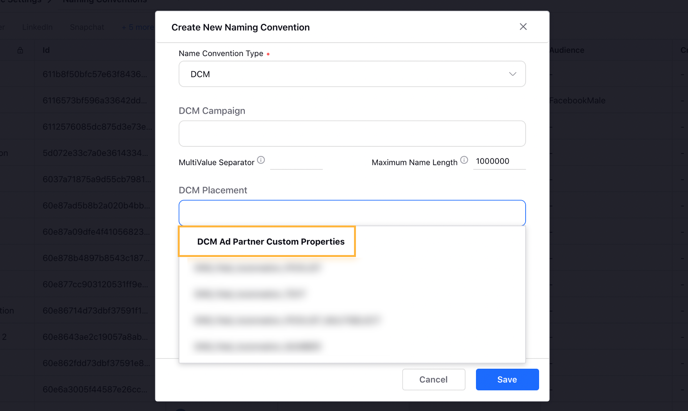Select row with Id 60e86714d73dbf37591f1...
Viewport: 688px width, 411px height.
pyautogui.click(x=95, y=310)
